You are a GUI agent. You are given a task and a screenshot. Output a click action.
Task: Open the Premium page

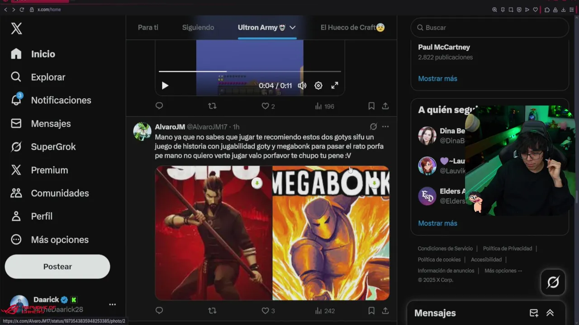coord(39,170)
